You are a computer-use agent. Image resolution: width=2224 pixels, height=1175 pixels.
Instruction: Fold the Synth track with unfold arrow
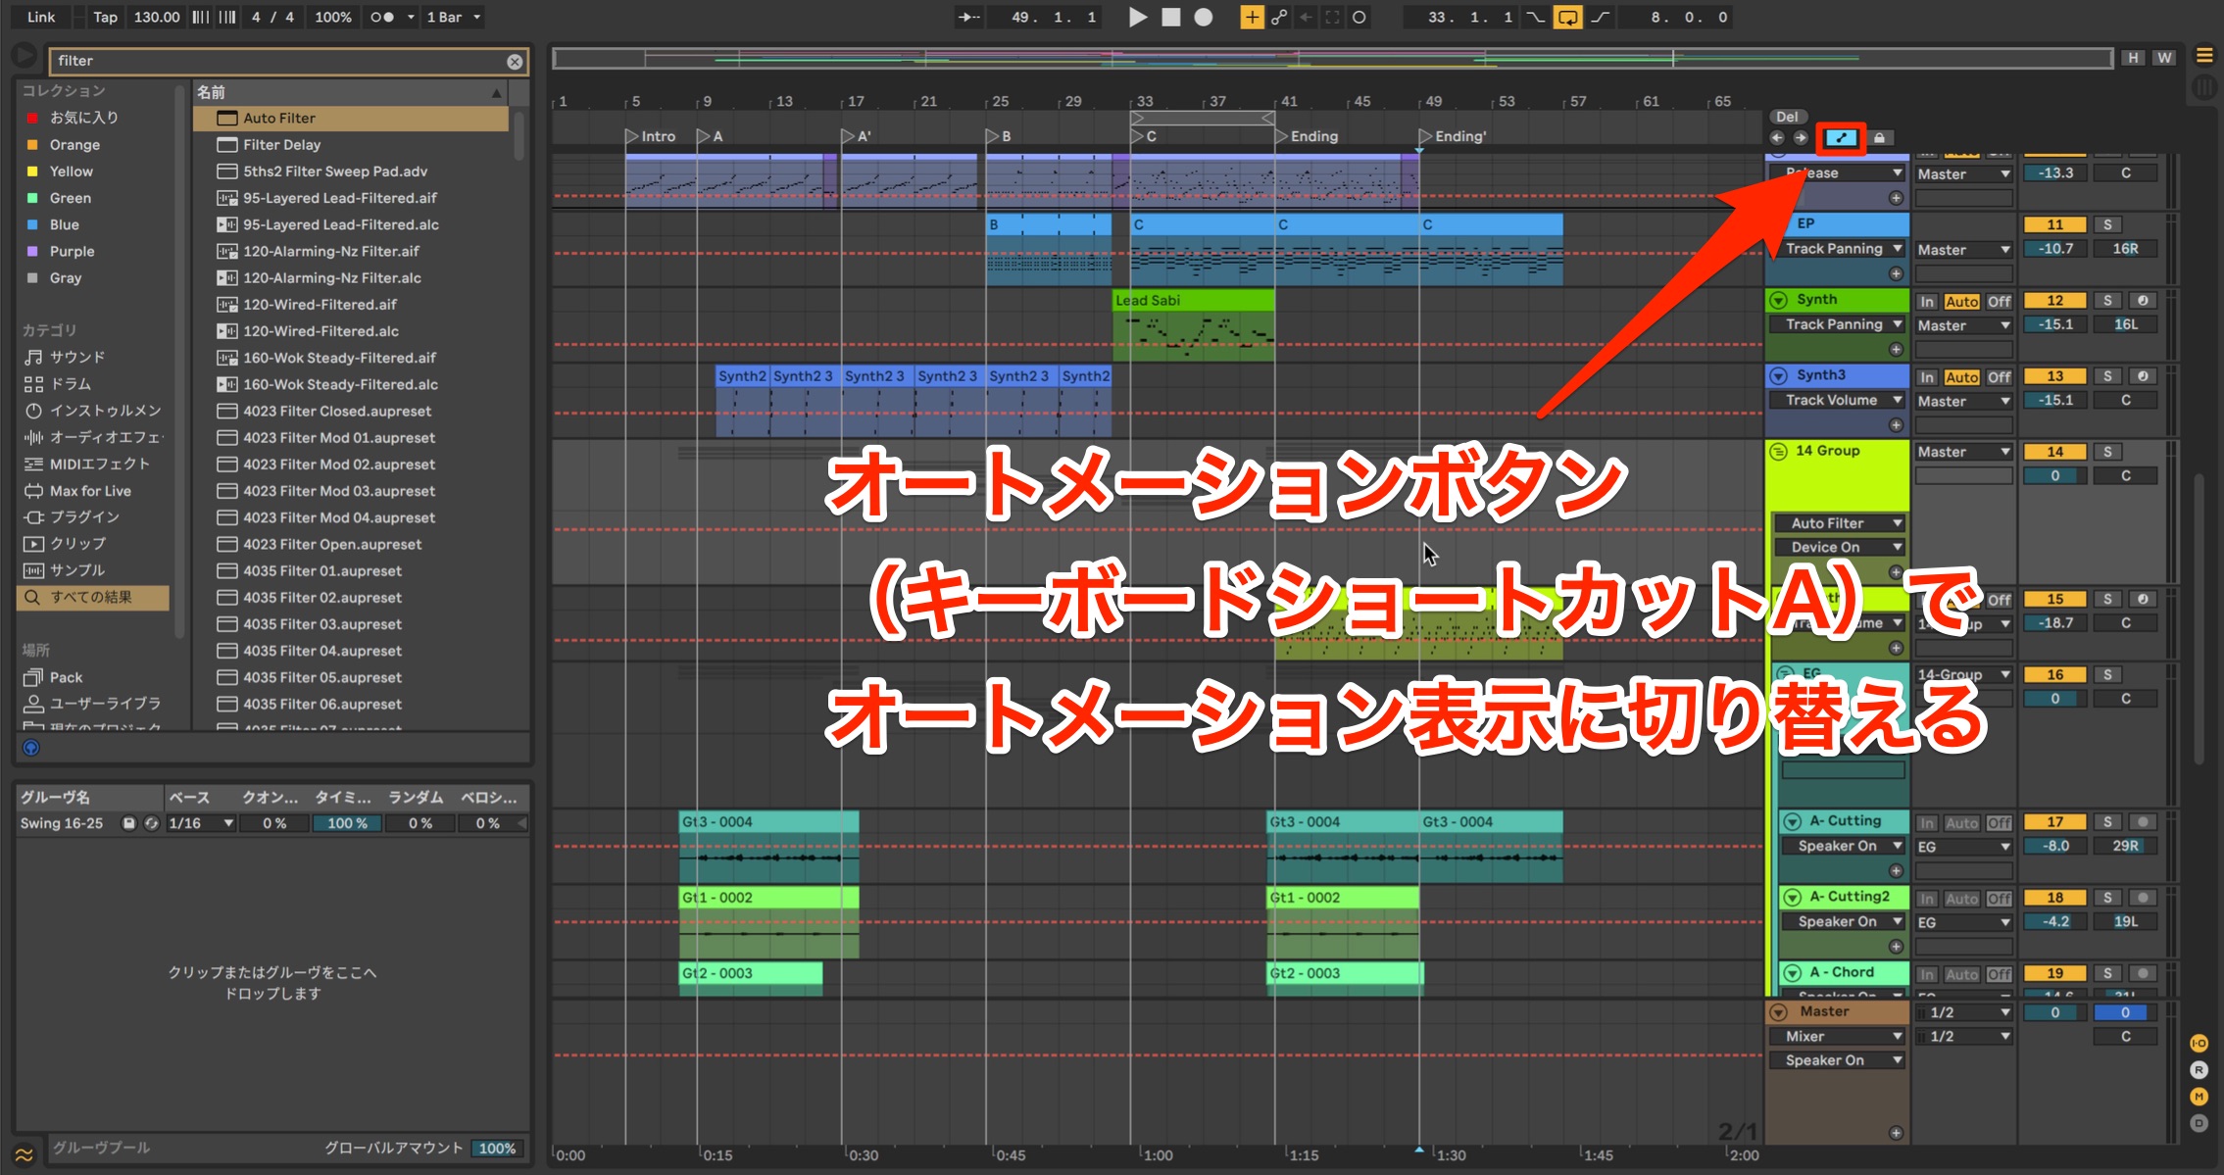pos(1778,300)
